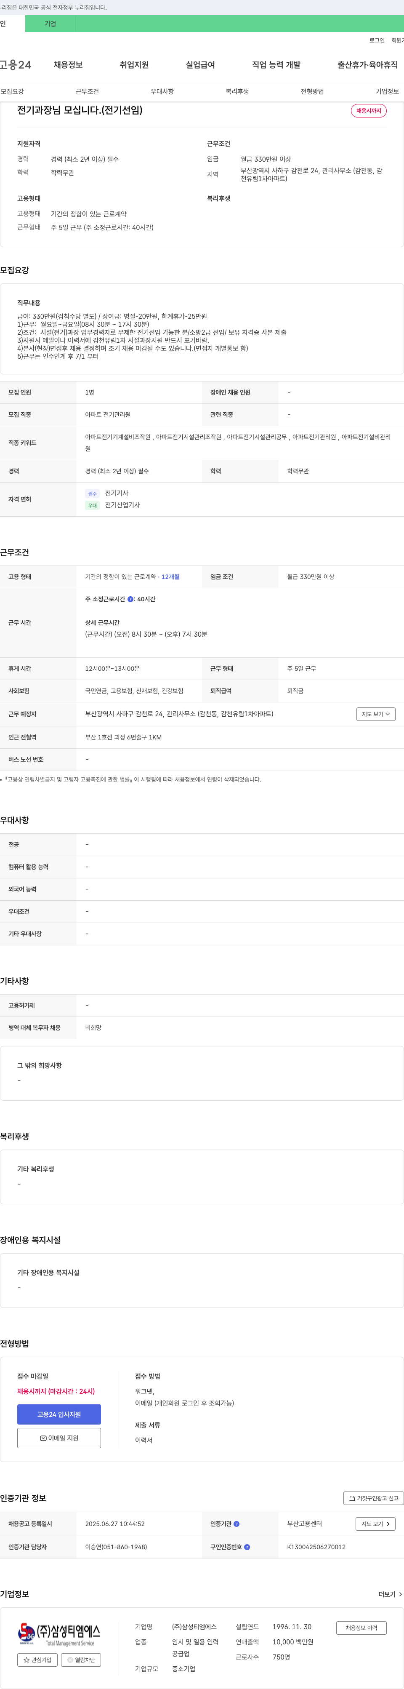Screen dimensions: 404x1689
Task: Click 회원가입 link at top right
Action: (x=397, y=41)
